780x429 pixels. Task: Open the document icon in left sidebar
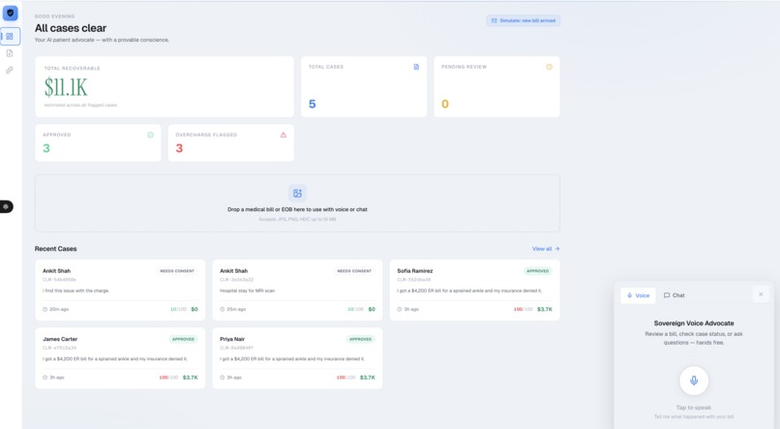tap(10, 53)
